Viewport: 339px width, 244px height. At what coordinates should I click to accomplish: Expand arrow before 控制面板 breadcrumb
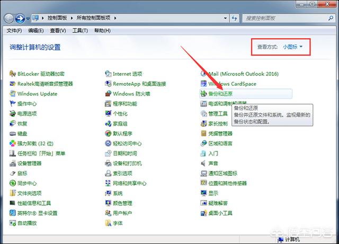click(x=43, y=18)
